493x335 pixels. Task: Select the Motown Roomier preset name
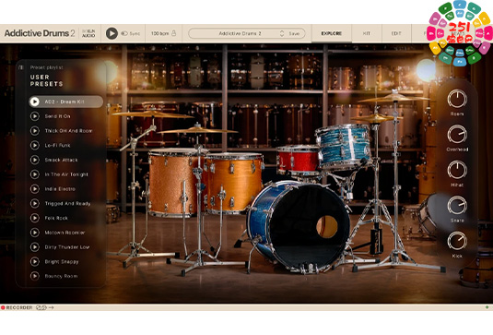coord(65,233)
